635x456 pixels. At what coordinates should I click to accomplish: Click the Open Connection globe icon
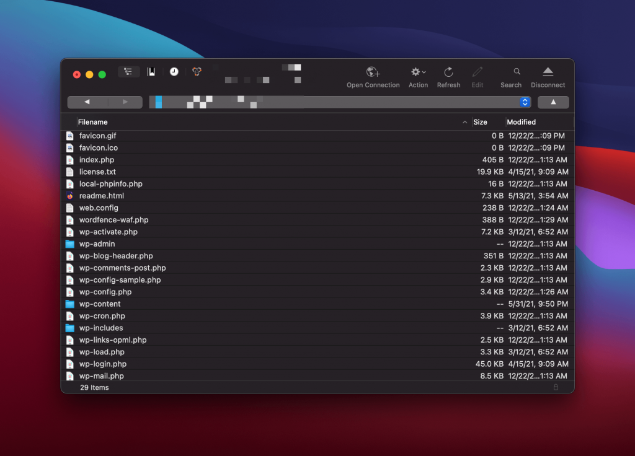pos(373,72)
